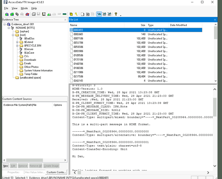Click the file icon beside 0262143

point(71,81)
